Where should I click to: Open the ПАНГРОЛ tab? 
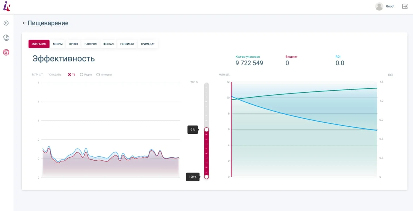pyautogui.click(x=91, y=44)
